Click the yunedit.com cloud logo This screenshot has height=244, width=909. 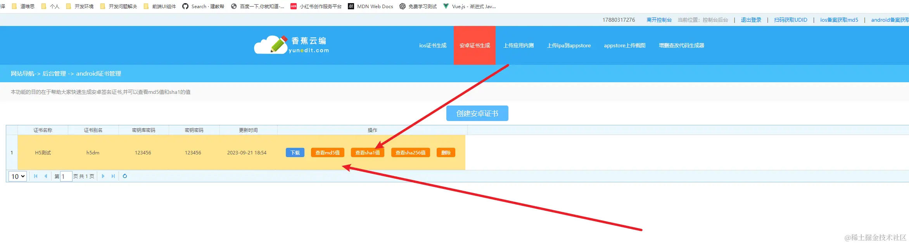291,45
